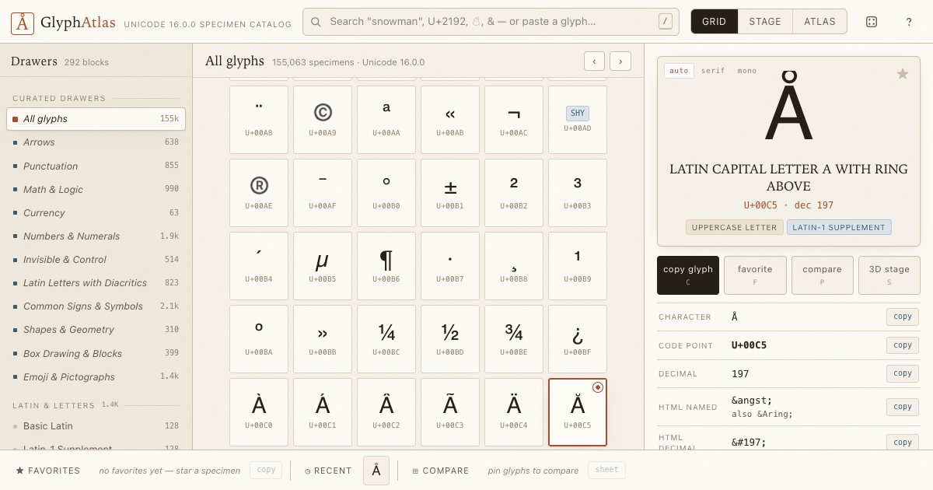Go to previous page chevron
Viewport: 933px width, 490px height.
click(594, 61)
